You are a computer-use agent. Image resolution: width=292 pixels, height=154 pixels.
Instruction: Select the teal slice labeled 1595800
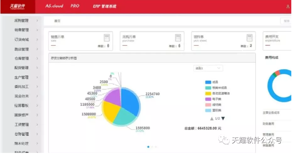[x=125, y=117]
